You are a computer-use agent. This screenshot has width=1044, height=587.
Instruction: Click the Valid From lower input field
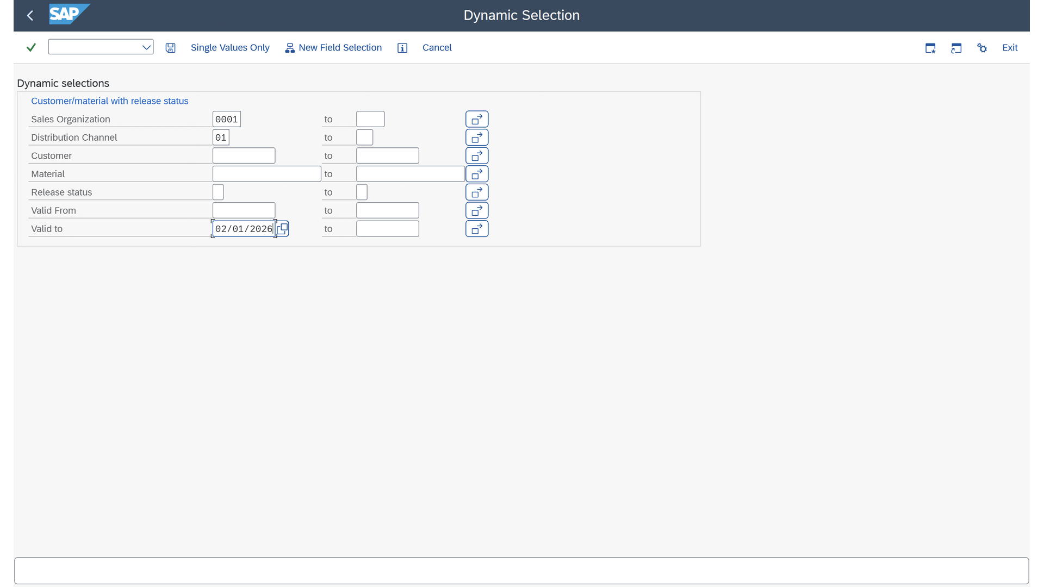coord(244,210)
